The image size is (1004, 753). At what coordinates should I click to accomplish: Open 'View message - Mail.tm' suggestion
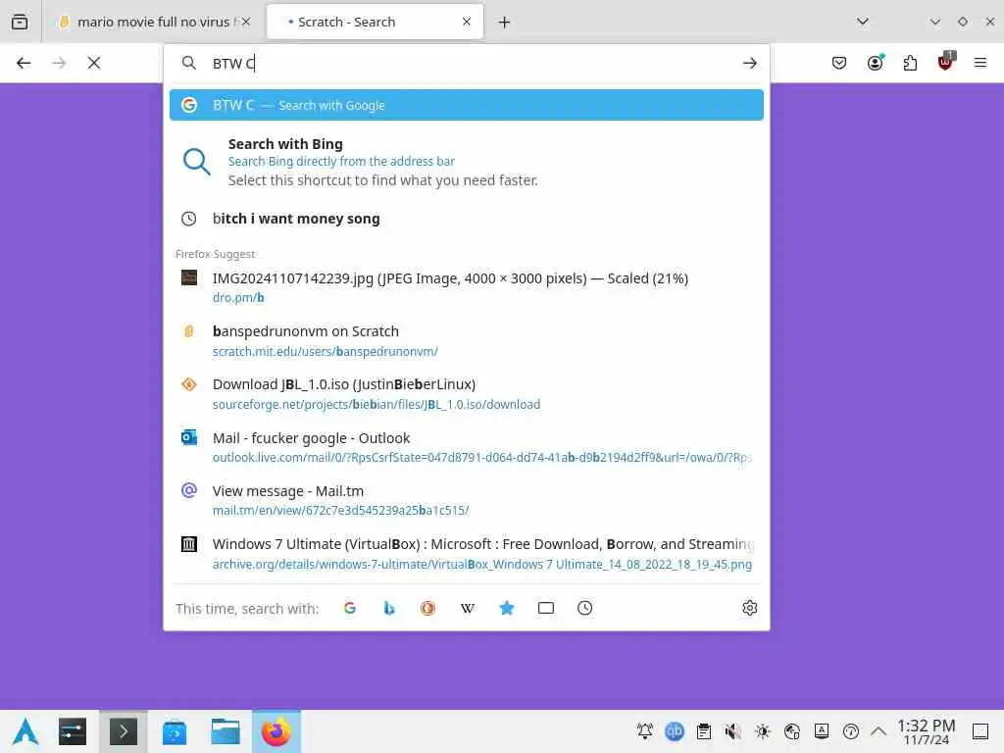point(466,500)
